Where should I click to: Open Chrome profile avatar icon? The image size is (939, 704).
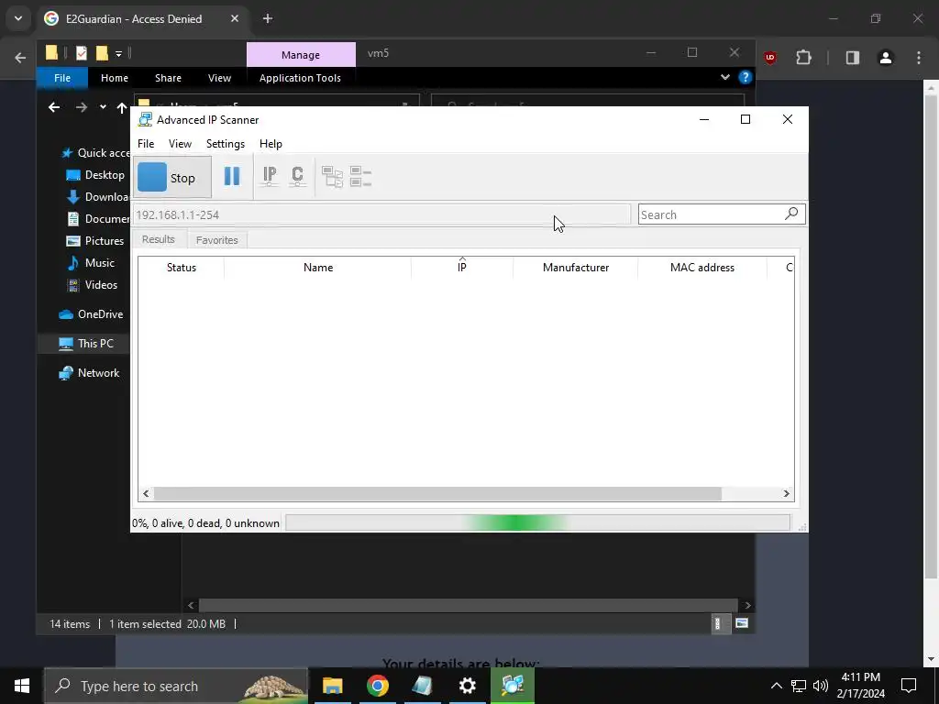coord(885,58)
